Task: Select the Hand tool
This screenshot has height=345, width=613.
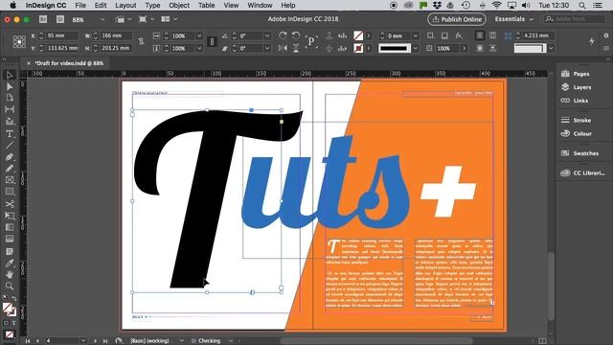Action: (x=10, y=275)
